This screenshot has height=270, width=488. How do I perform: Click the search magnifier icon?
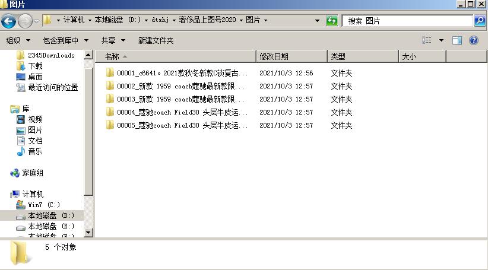coord(480,21)
